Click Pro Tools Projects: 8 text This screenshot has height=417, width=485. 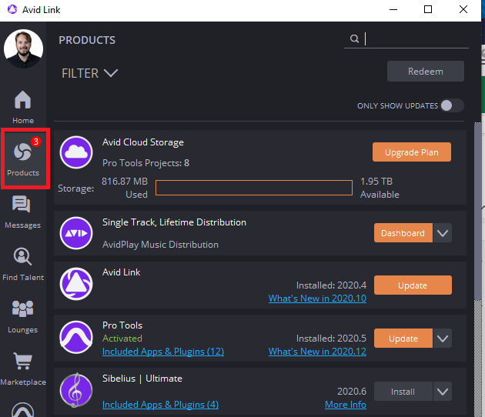click(x=145, y=163)
